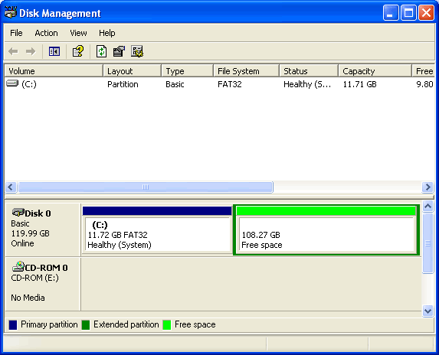
Task: Select the (C:) volume row in list
Action: pos(219,84)
